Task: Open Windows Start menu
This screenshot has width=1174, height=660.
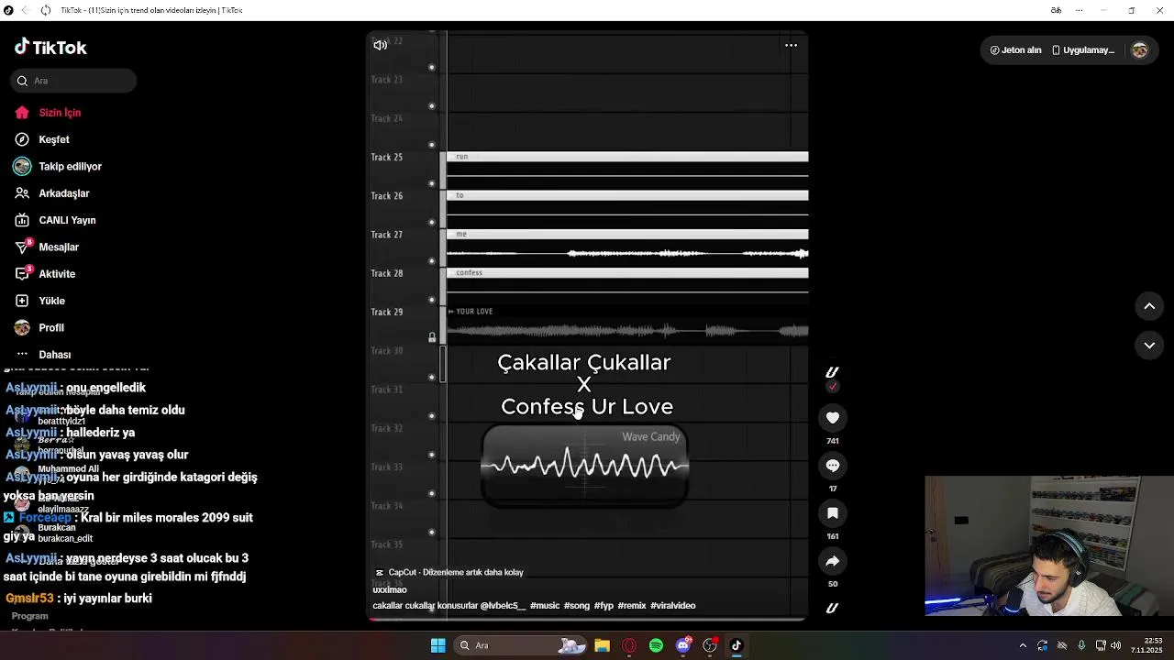Action: (x=437, y=645)
